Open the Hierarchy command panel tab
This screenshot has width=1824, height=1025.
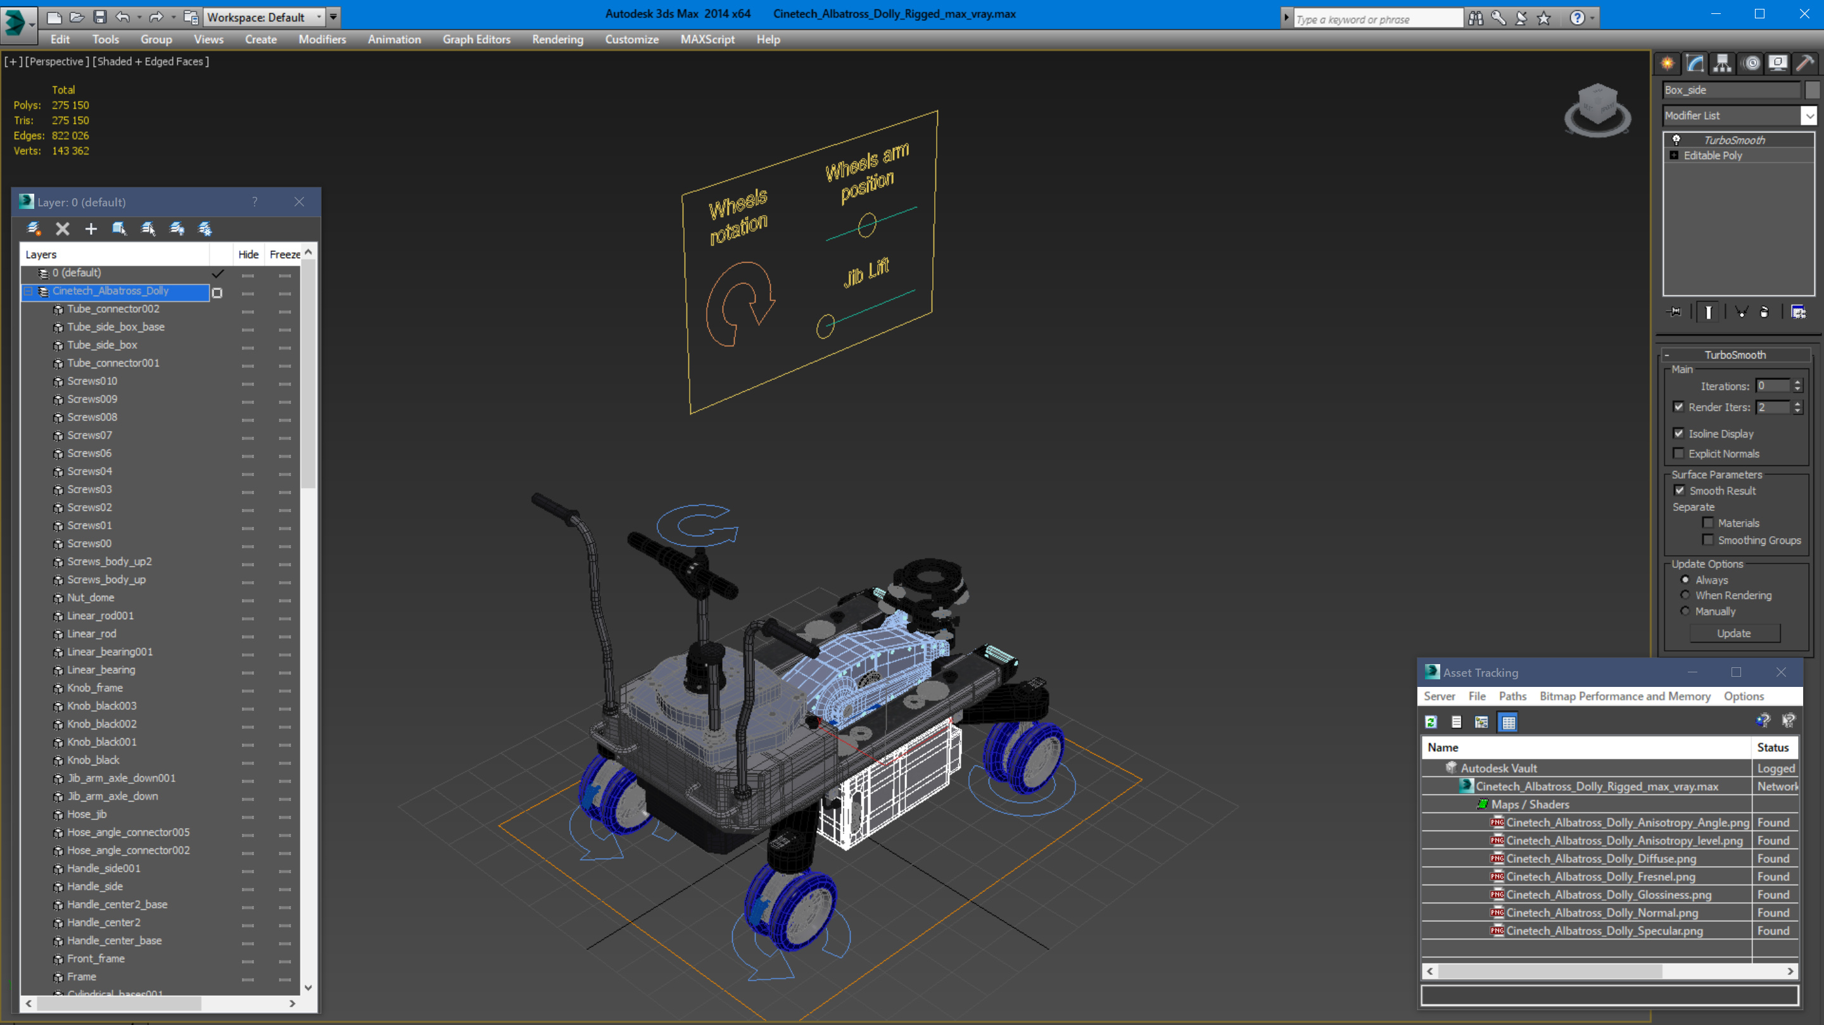(1723, 64)
